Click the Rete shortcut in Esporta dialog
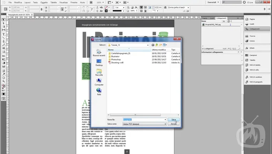 [x=99, y=92]
